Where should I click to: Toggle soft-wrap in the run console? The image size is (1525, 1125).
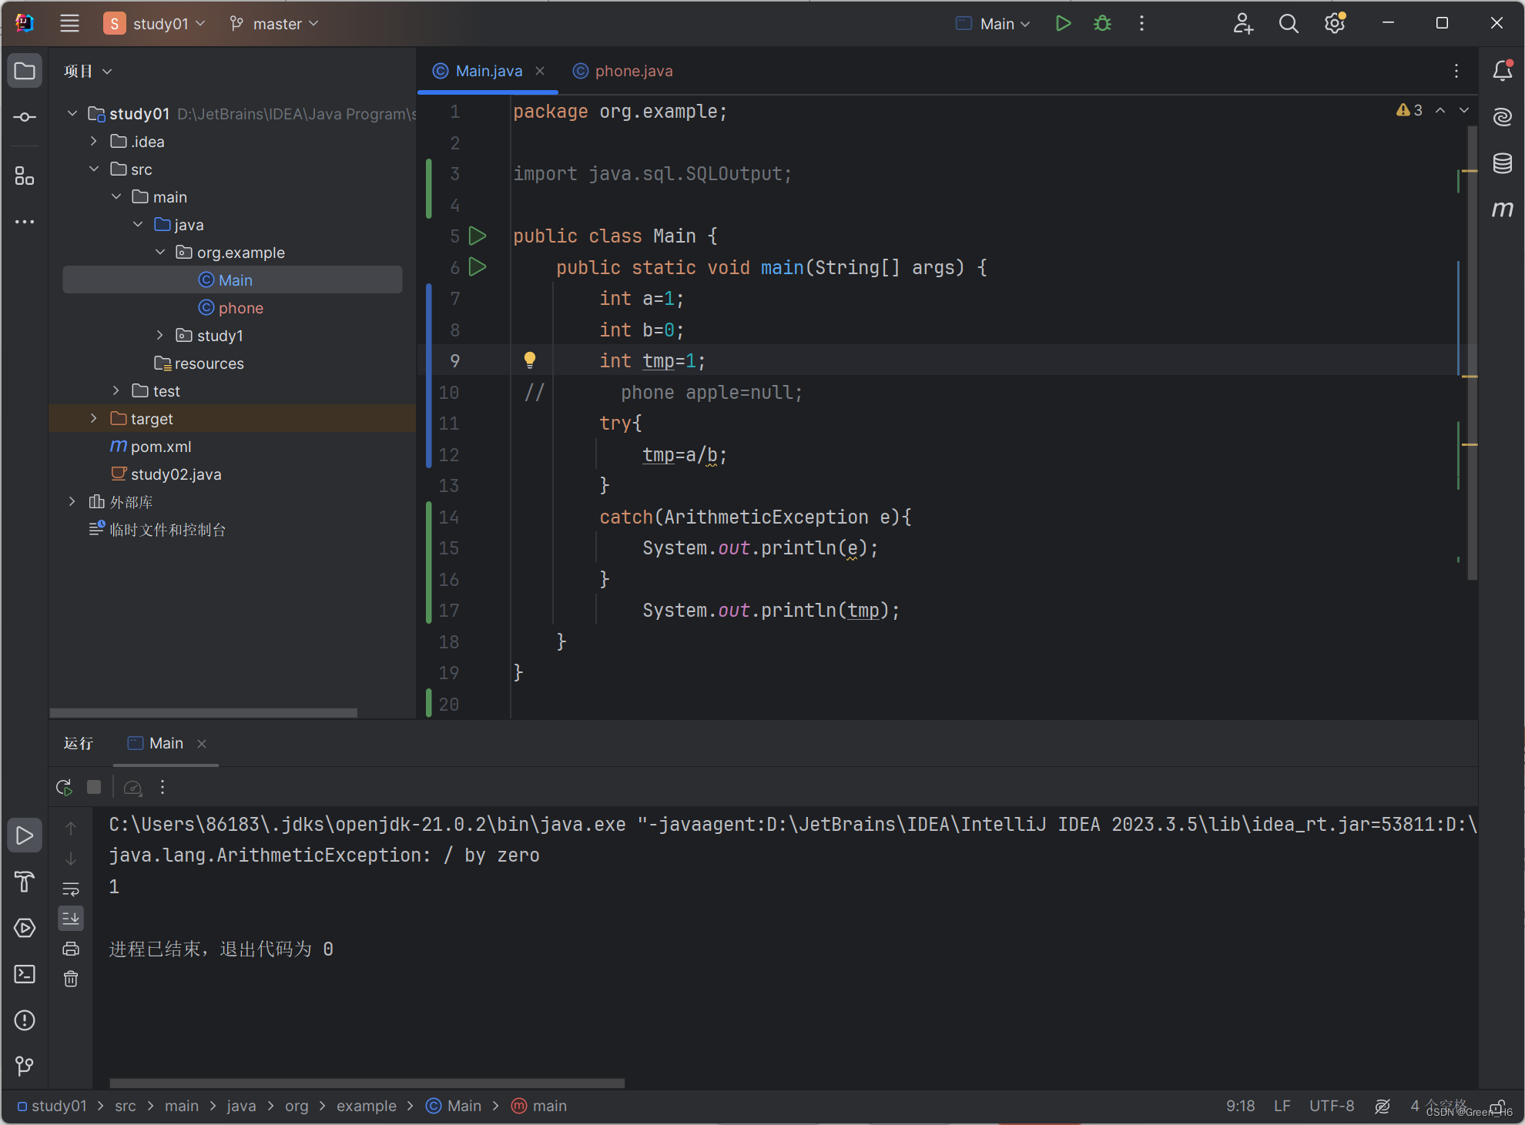tap(71, 889)
